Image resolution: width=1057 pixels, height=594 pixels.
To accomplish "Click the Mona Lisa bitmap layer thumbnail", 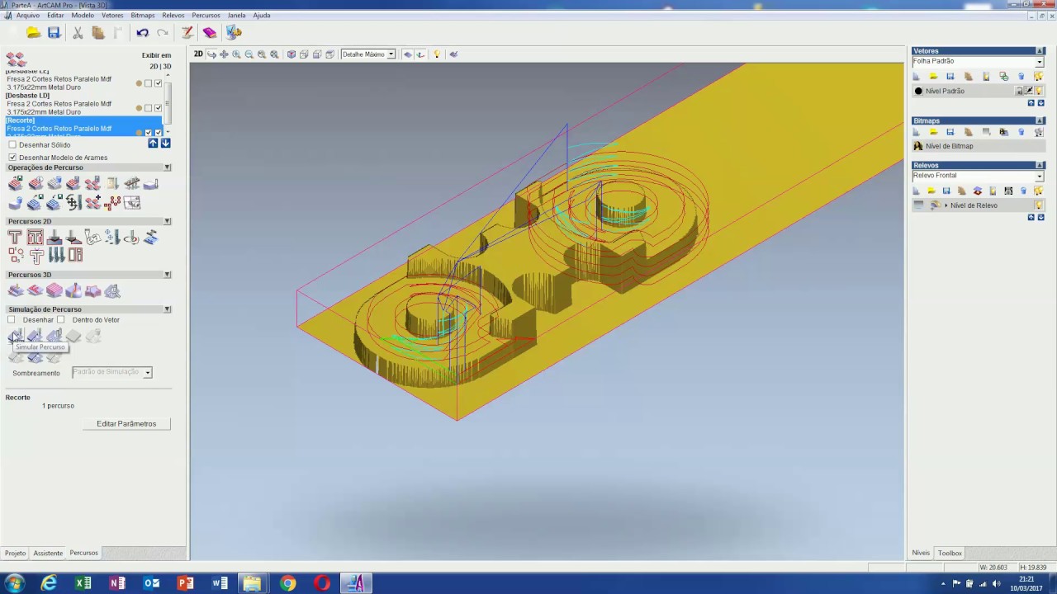I will (917, 146).
